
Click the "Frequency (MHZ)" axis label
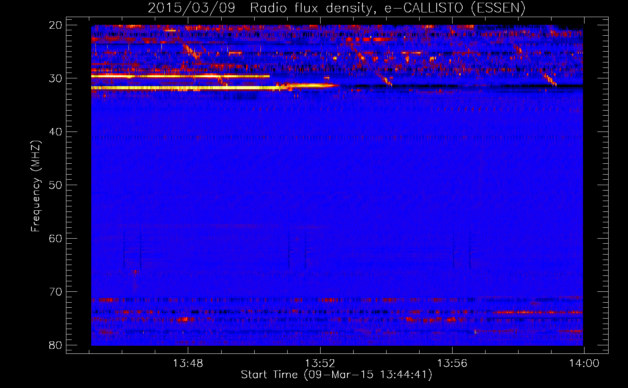click(35, 186)
